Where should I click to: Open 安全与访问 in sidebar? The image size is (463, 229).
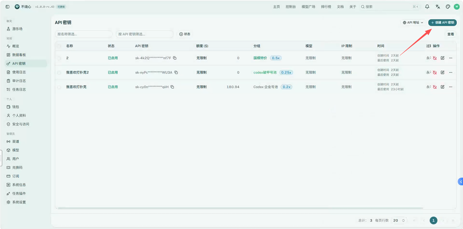point(26,124)
